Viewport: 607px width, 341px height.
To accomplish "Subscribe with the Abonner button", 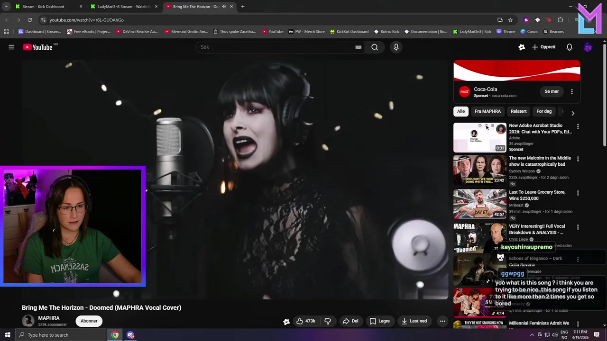I will (89, 321).
